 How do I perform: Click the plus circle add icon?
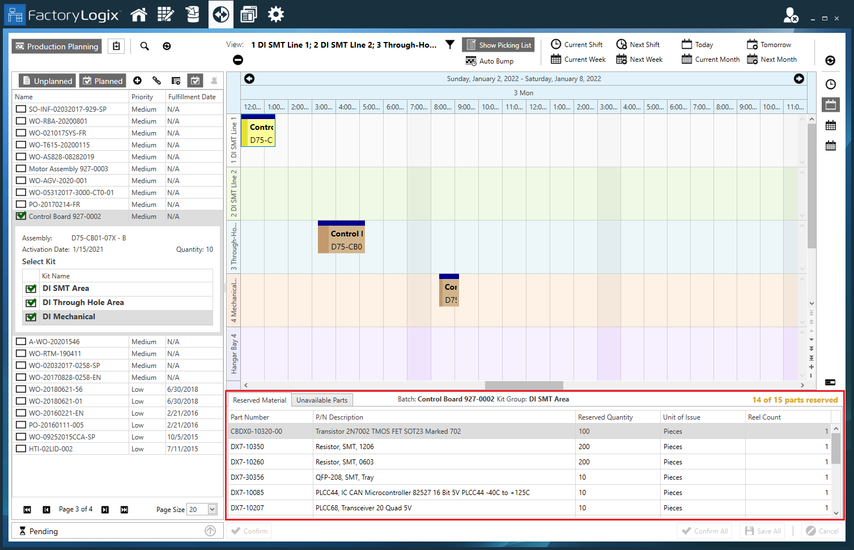point(137,81)
